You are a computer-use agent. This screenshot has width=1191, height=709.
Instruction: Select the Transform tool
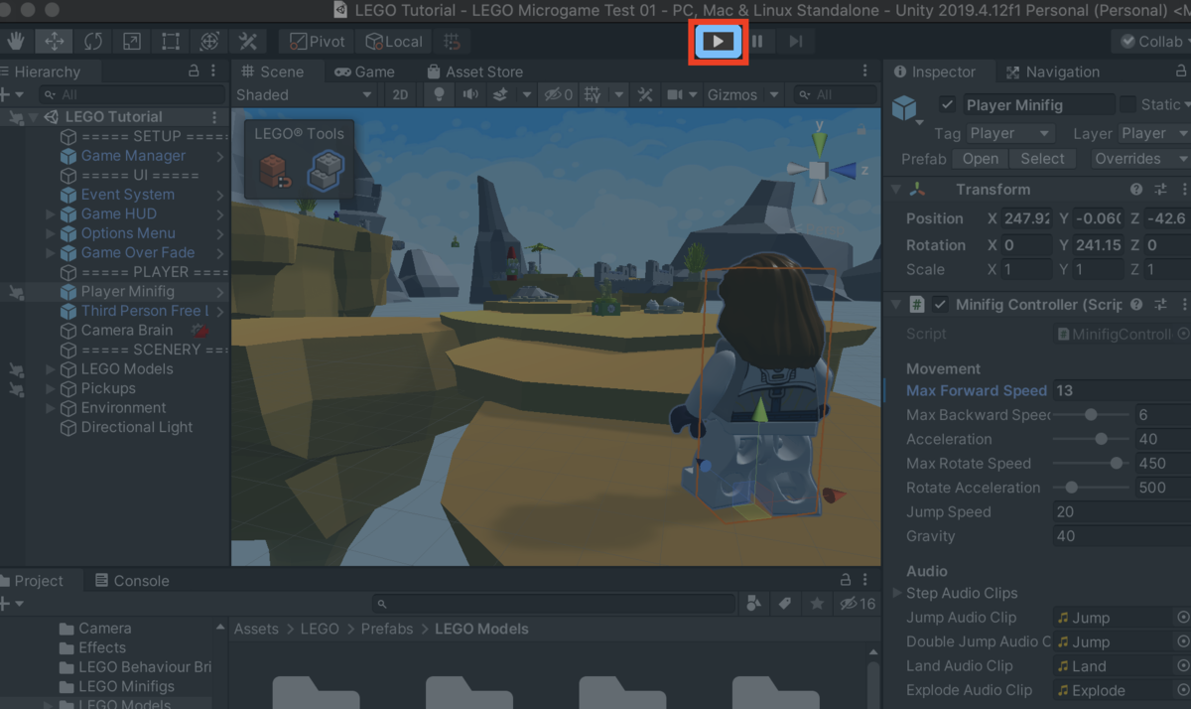point(209,42)
